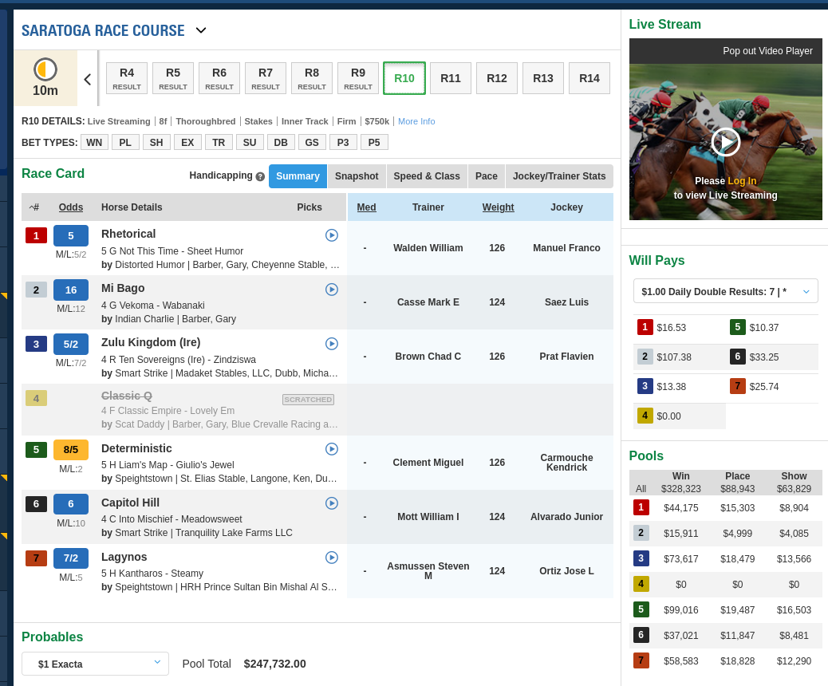Switch to the Snapshot tab

pos(357,176)
